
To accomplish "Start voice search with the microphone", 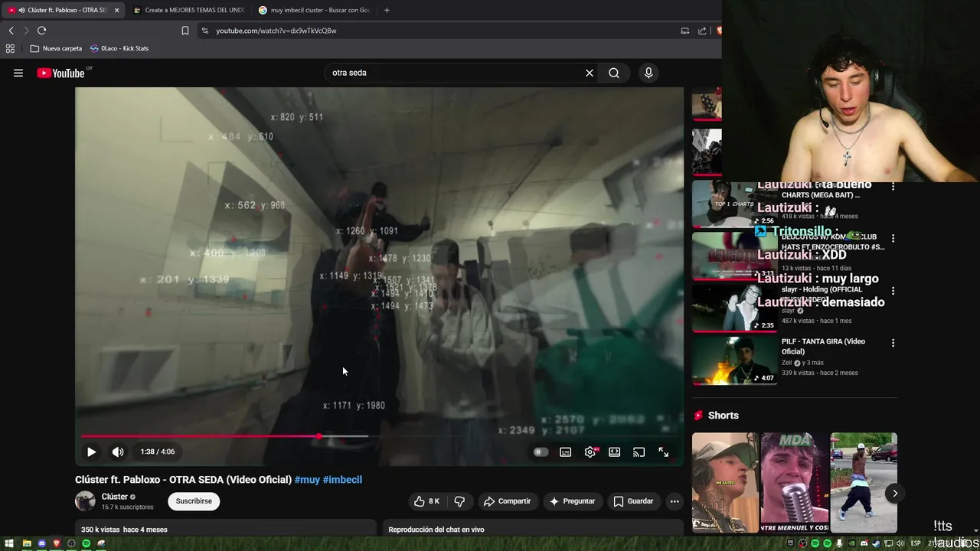I will tap(648, 73).
